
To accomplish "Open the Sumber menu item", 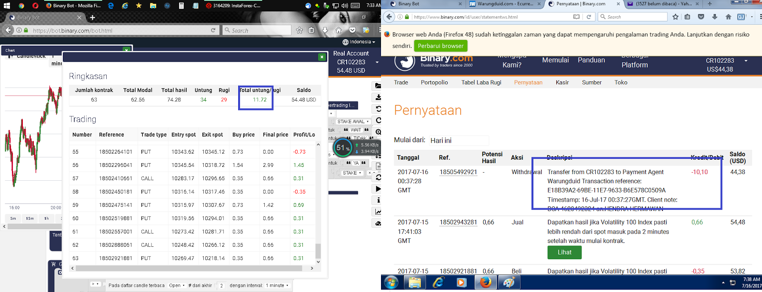I will pos(592,82).
